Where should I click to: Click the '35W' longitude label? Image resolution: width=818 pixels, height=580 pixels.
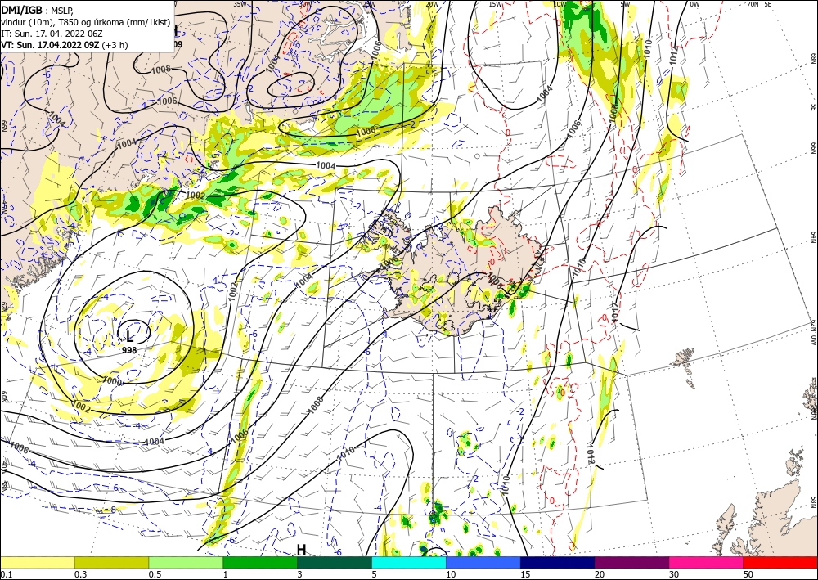240,4
